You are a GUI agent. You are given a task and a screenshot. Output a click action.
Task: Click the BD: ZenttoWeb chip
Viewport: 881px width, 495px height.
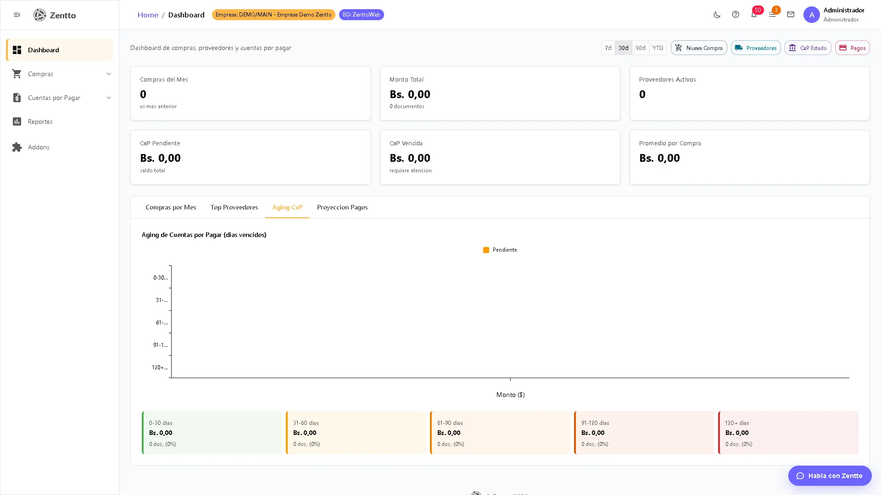(x=362, y=15)
